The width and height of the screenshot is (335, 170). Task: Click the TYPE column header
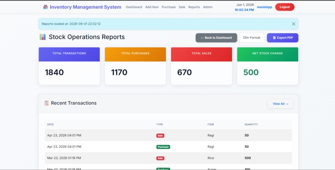click(x=160, y=124)
